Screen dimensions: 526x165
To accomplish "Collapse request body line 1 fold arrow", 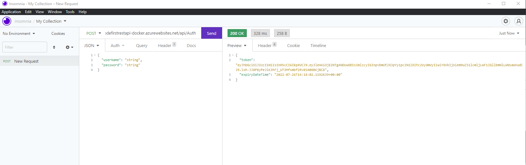I will click(95, 55).
